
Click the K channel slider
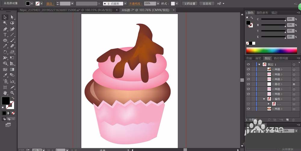click(273, 37)
